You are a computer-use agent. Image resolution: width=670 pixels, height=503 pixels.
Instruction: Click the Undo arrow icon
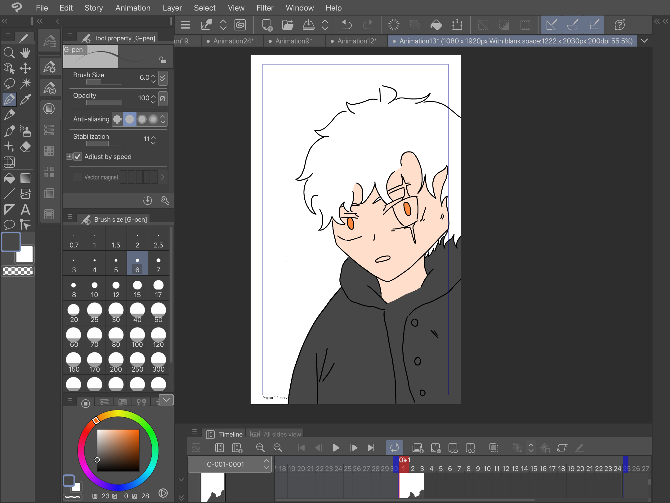pyautogui.click(x=346, y=25)
